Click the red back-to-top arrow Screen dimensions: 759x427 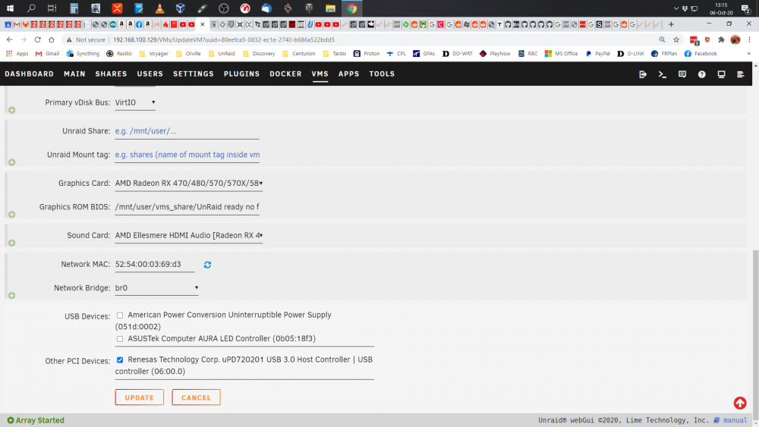(x=739, y=403)
